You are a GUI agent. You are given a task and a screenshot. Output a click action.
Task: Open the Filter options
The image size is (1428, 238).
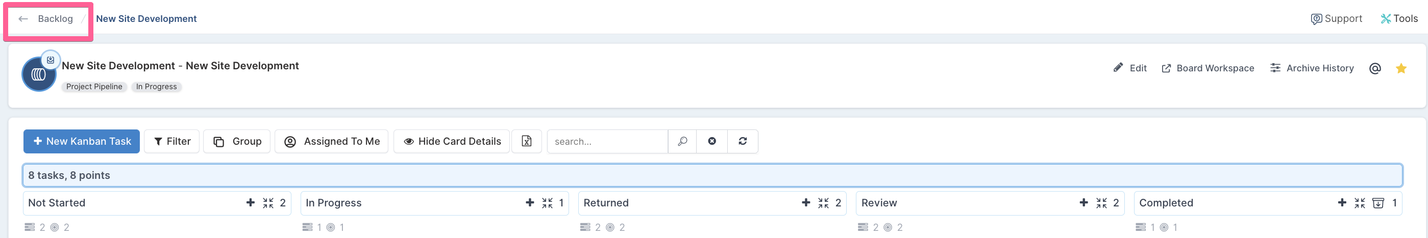(172, 141)
